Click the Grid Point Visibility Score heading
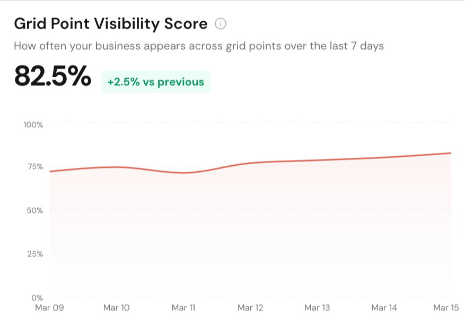Screen dimensions: 465x331 pos(111,24)
